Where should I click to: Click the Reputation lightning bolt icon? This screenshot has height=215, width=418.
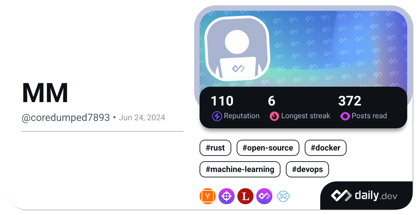coord(217,116)
